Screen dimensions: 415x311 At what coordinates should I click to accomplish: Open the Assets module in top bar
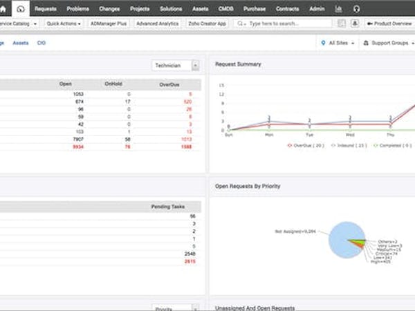201,9
